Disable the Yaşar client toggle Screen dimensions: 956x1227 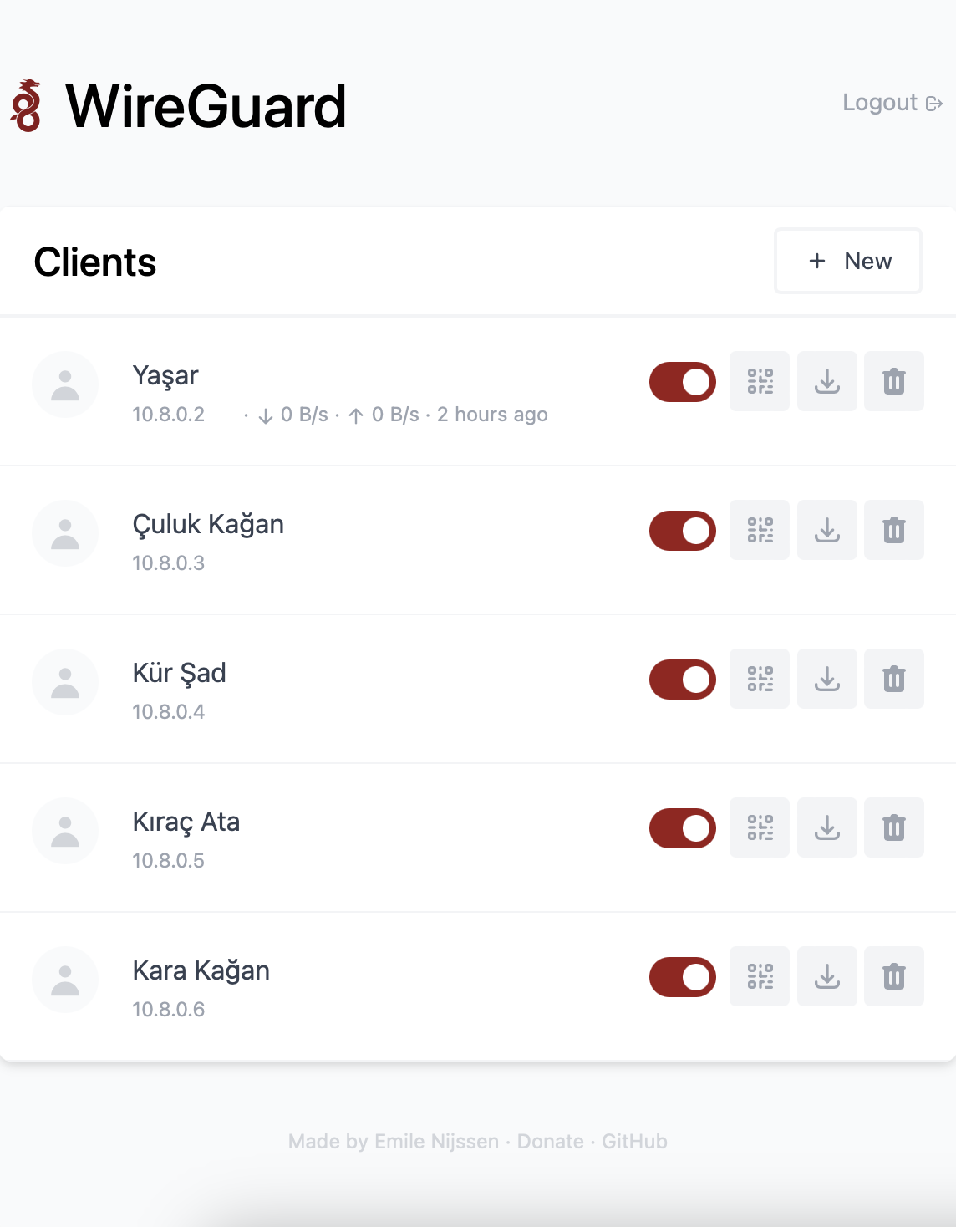683,382
